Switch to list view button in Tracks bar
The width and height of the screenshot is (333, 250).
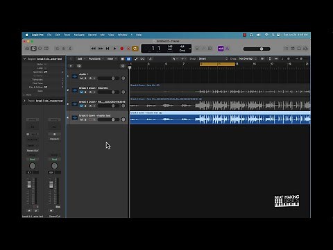point(123,59)
